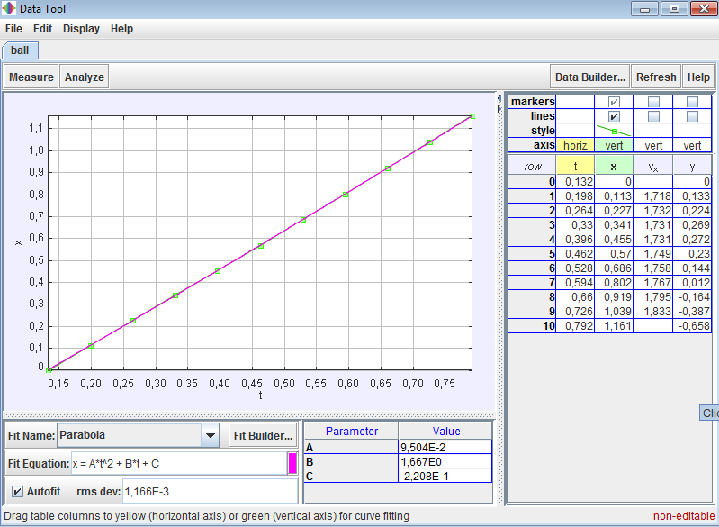
Task: Select cell t value 0,132
Action: pyautogui.click(x=575, y=182)
